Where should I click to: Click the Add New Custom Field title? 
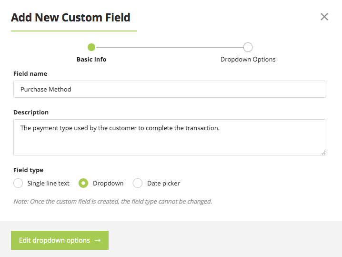(x=70, y=18)
